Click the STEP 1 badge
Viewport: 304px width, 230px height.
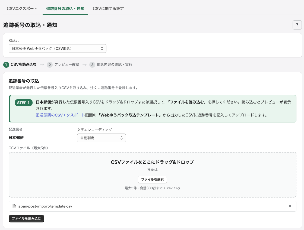pos(23,103)
